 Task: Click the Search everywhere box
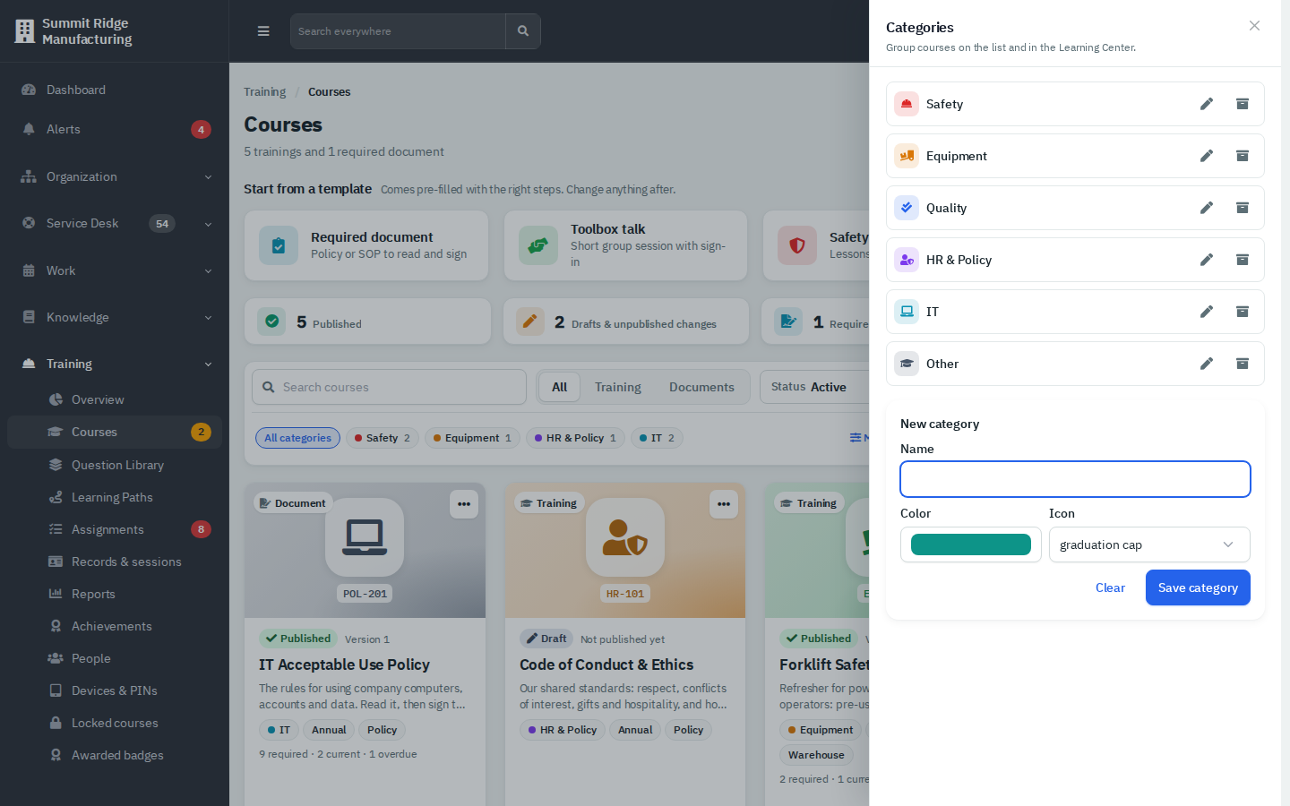tap(398, 31)
